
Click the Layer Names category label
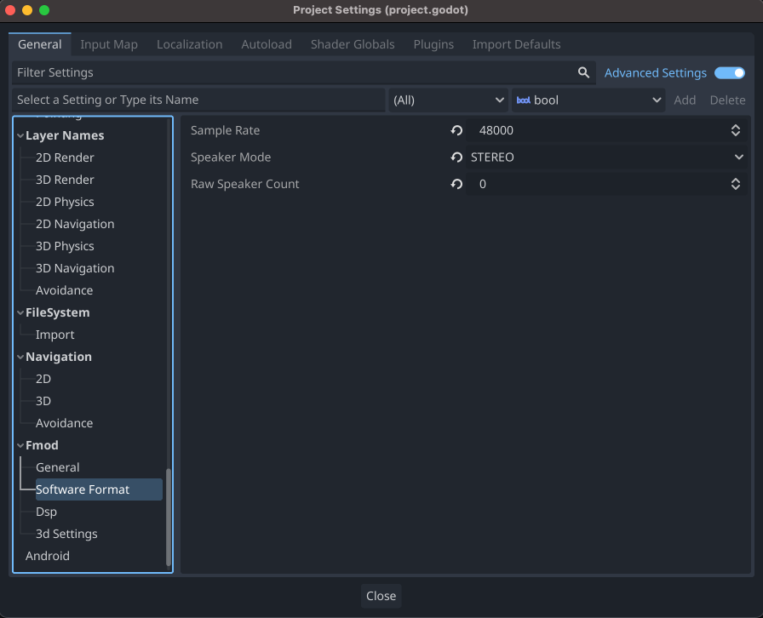click(65, 135)
